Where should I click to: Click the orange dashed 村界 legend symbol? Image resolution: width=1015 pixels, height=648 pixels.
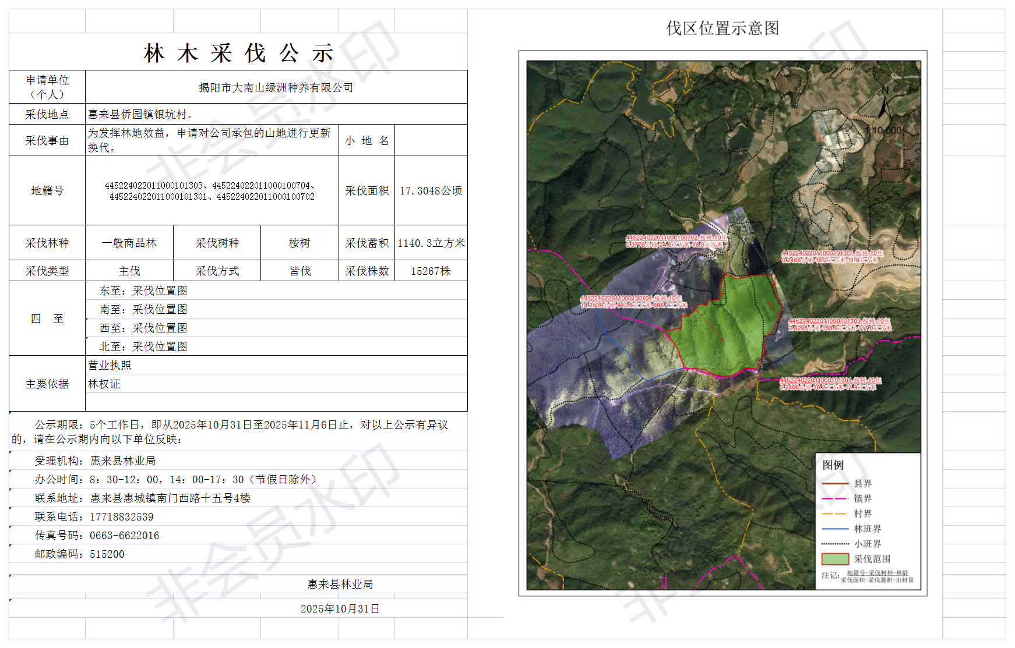click(834, 514)
